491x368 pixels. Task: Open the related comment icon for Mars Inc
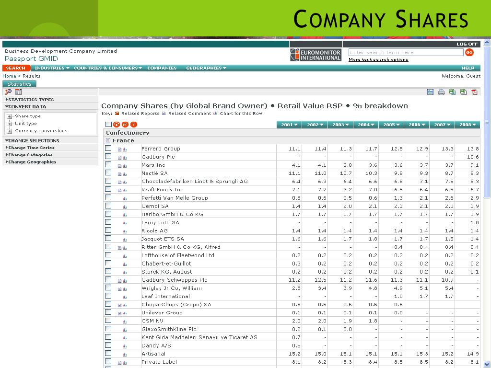[119, 165]
